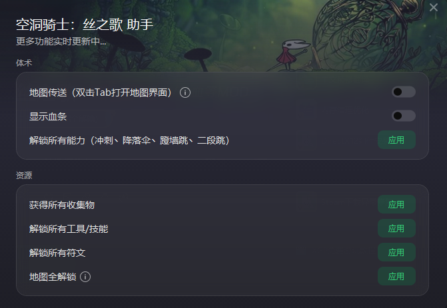Image resolution: width=447 pixels, height=308 pixels.
Task: Click the 获得所有收集物 label text
Action: coord(61,205)
